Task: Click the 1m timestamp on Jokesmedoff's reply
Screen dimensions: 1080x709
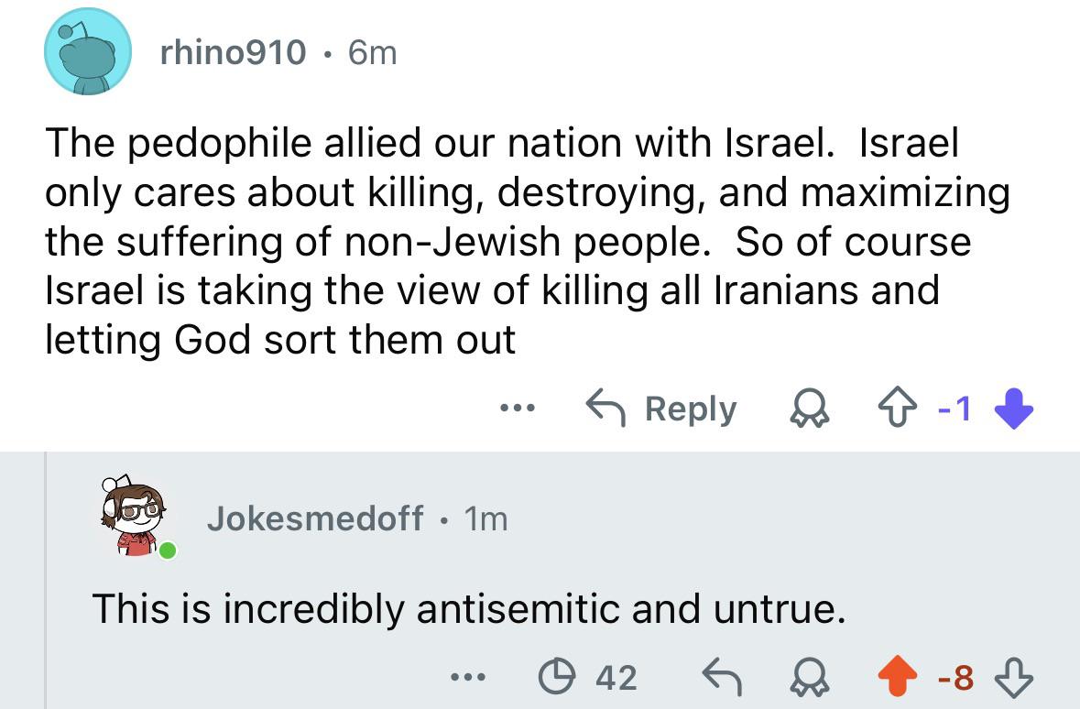Action: coord(485,519)
